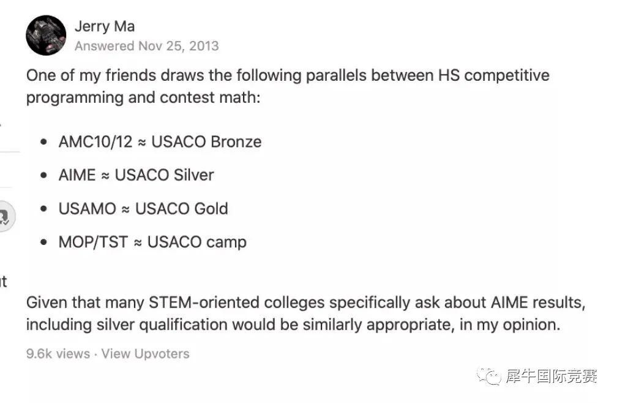Click the 'including silver qualification' line
617x403 pixels.
293,325
